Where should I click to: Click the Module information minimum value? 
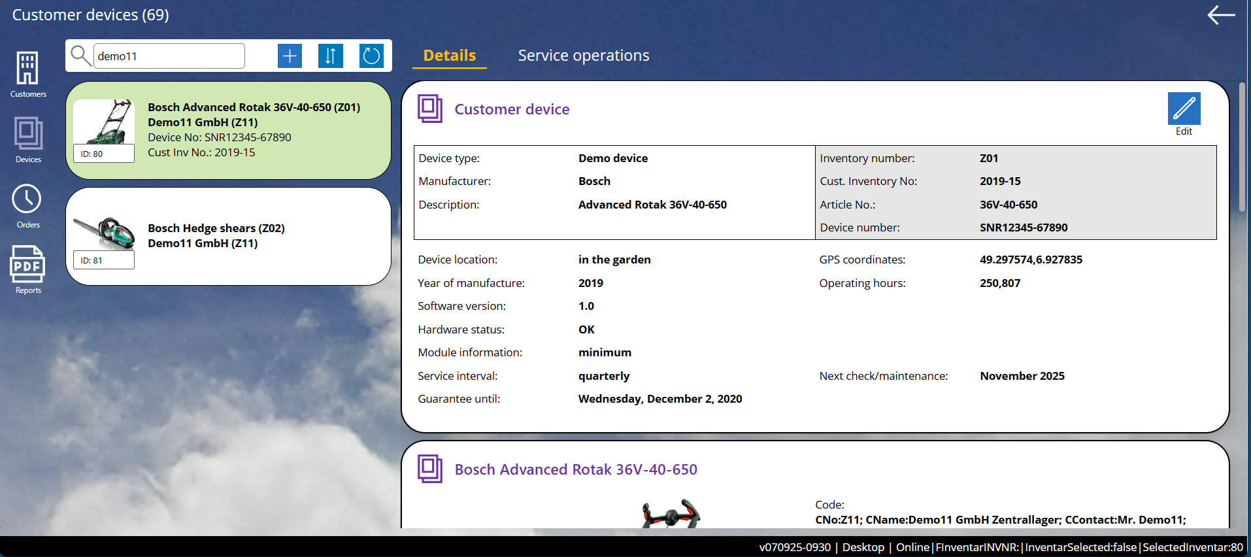tap(605, 352)
